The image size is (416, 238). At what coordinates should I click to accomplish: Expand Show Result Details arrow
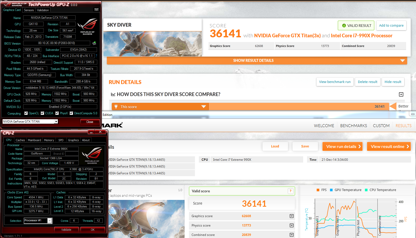(x=402, y=61)
